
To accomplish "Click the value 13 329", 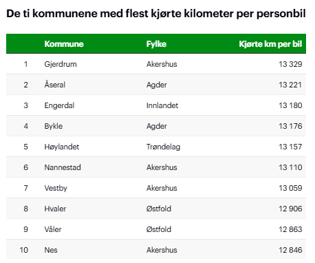I will click(290, 64).
